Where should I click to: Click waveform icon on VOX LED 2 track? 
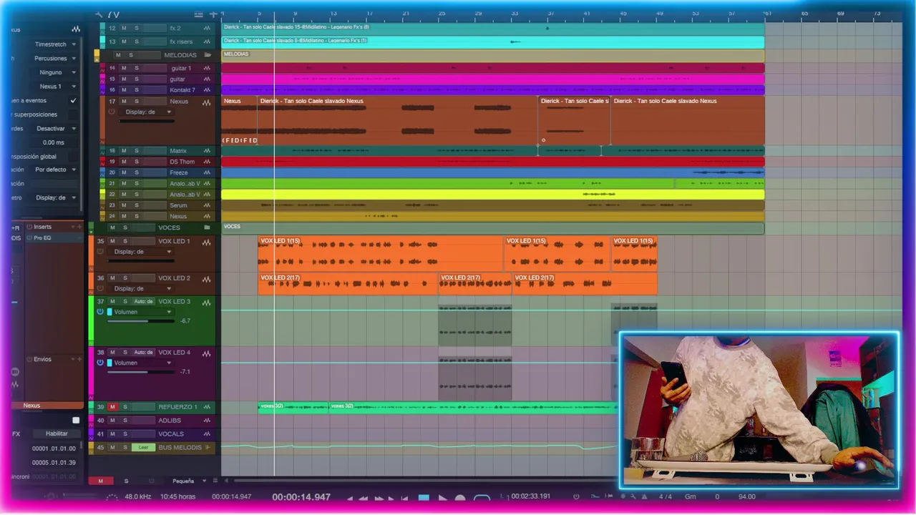pyautogui.click(x=207, y=278)
